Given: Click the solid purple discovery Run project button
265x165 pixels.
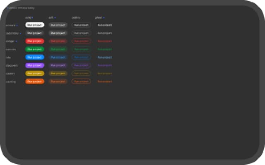Looking at the screenshot, I should [x=35, y=65].
